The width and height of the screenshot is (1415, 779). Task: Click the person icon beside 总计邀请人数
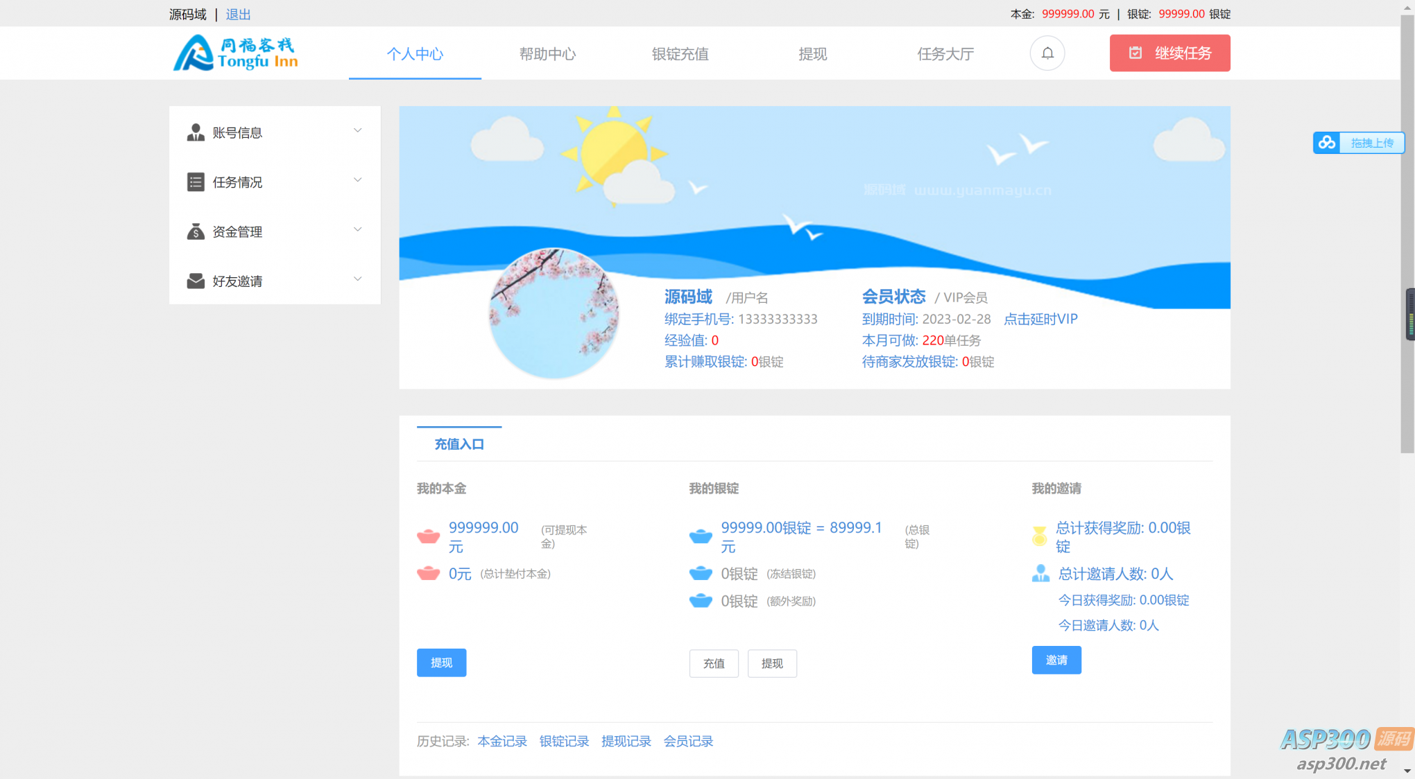(1040, 573)
